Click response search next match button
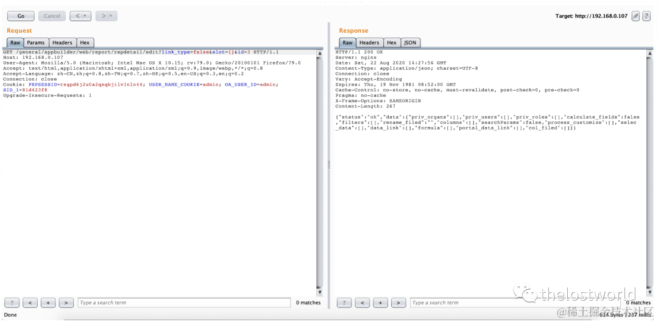Screen dimensions: 658x322 point(398,303)
